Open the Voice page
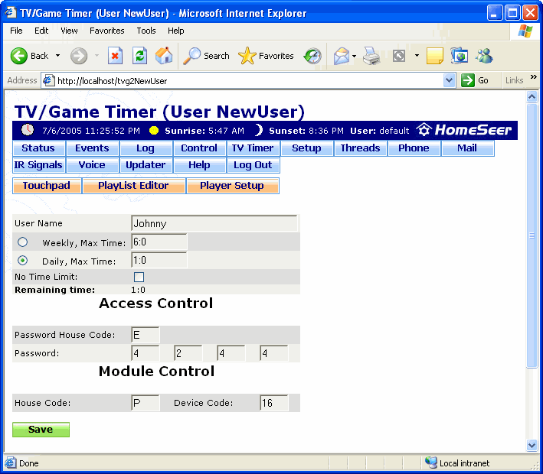The image size is (543, 474). (x=92, y=165)
